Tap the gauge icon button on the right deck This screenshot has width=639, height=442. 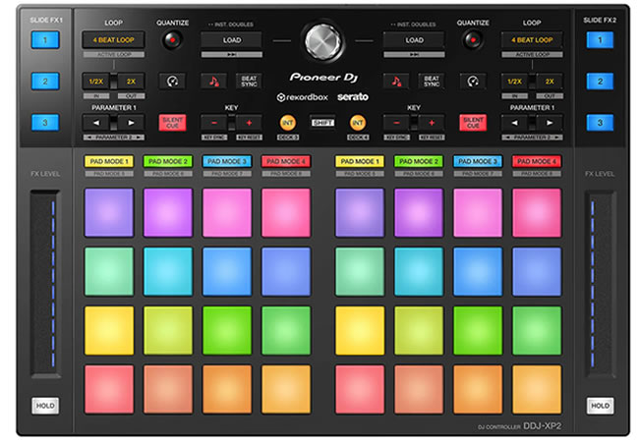(x=473, y=82)
